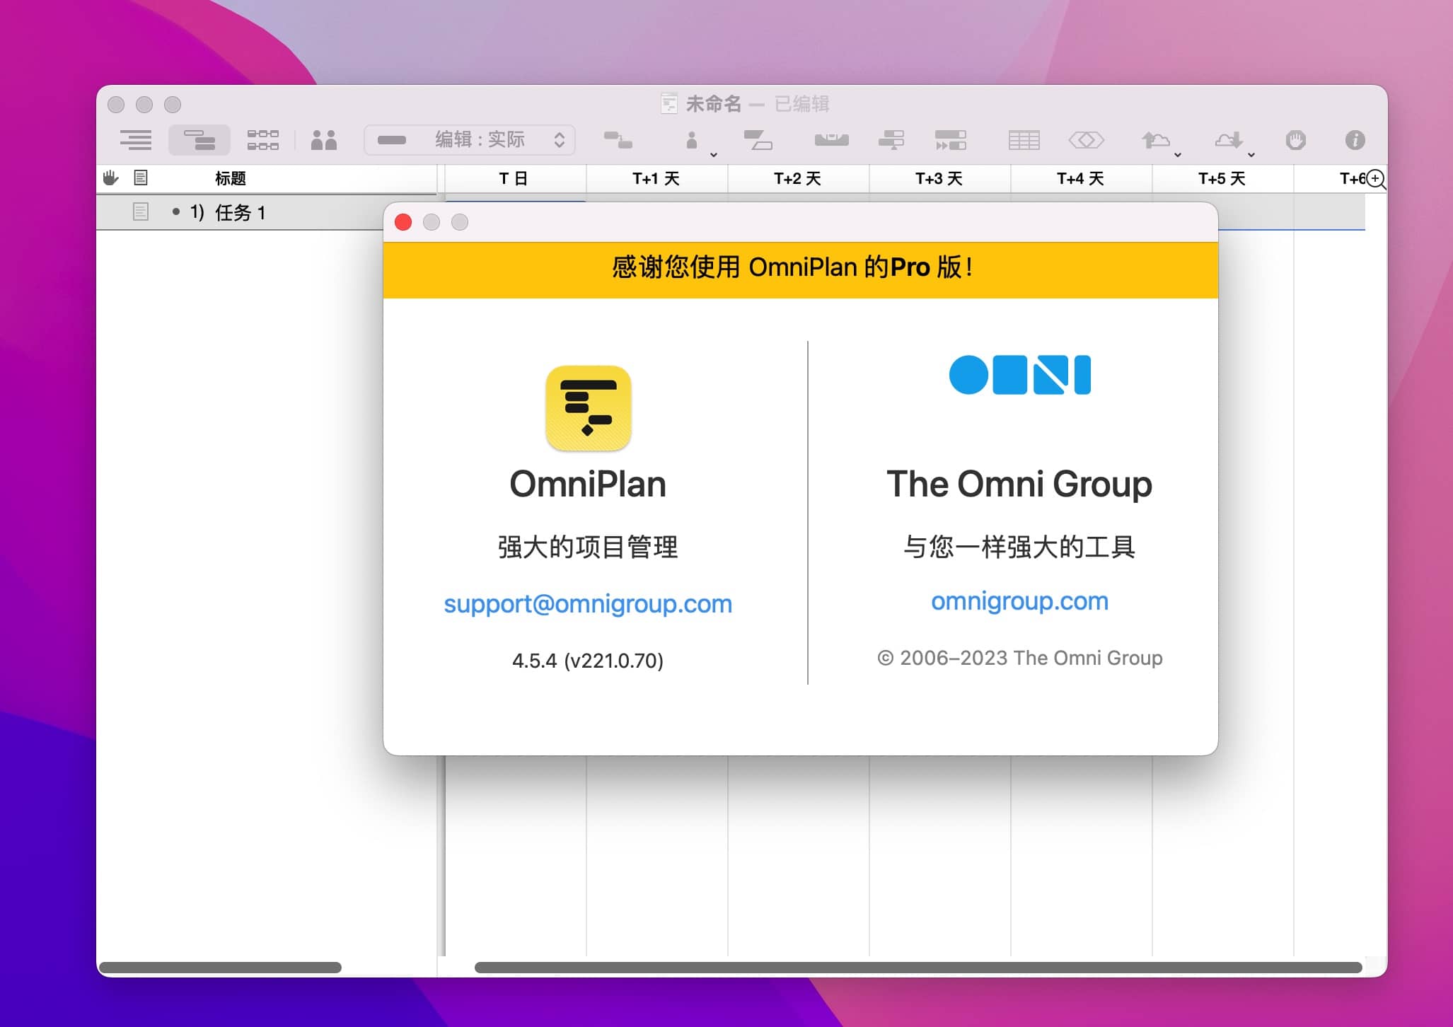Image resolution: width=1453 pixels, height=1027 pixels.
Task: Zoom in the Gantt timeline magnifier
Action: pos(1375,179)
